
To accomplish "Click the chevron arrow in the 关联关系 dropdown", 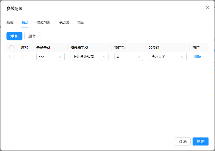I will click(60, 57).
